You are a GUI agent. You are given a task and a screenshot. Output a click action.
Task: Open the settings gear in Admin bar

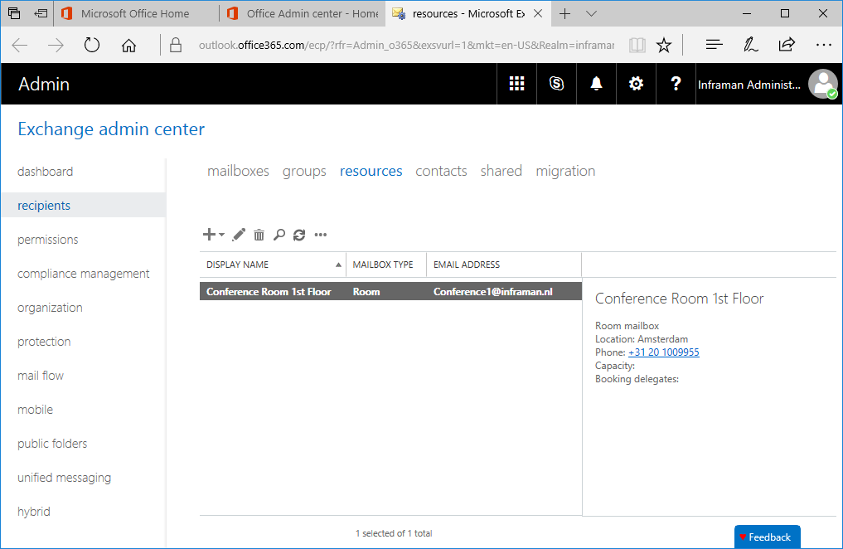pyautogui.click(x=636, y=84)
